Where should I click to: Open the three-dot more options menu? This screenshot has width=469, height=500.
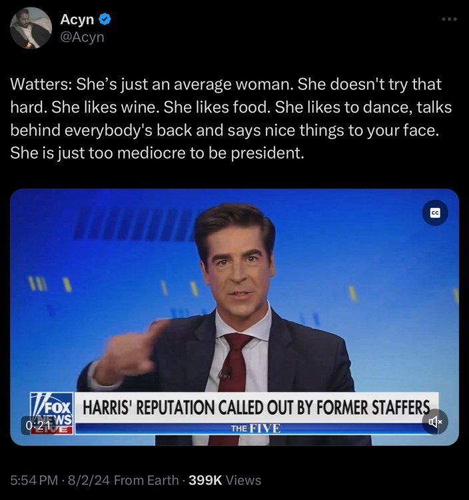[450, 19]
